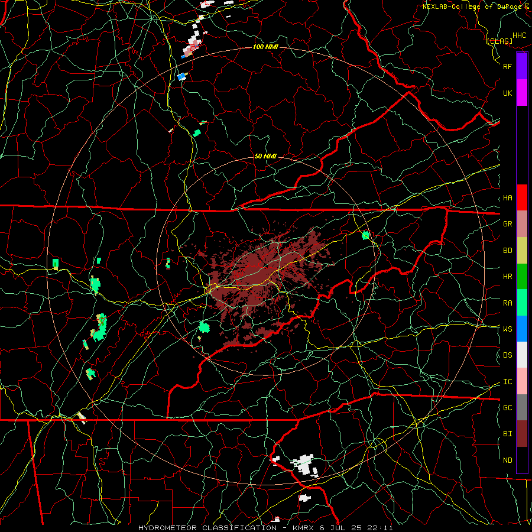The height and width of the screenshot is (532, 532).
Task: Click the RF legend label
Action: (508, 66)
